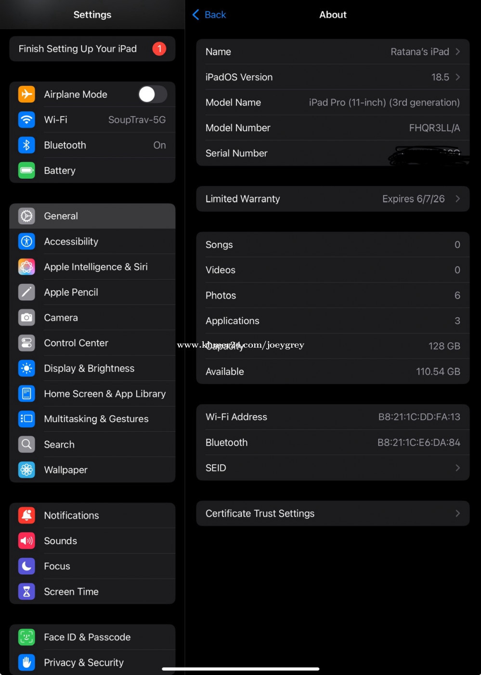Tap the Face ID & Passcode icon
The image size is (481, 675).
click(x=26, y=637)
